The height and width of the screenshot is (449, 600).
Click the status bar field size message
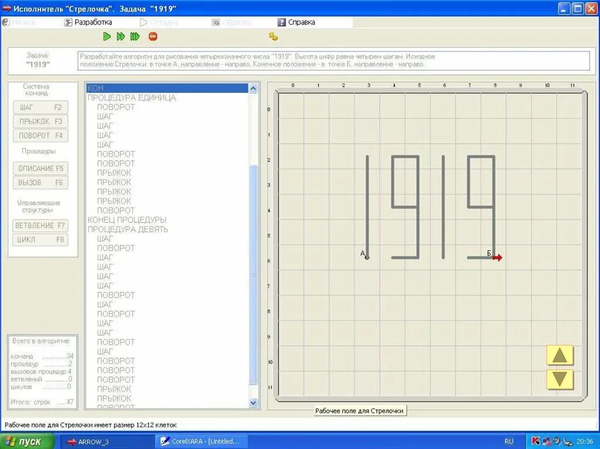tap(91, 425)
